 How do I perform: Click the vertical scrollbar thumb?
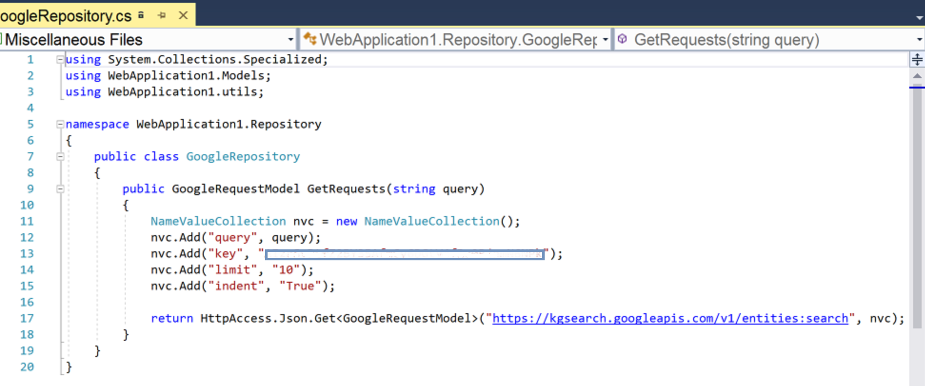917,205
